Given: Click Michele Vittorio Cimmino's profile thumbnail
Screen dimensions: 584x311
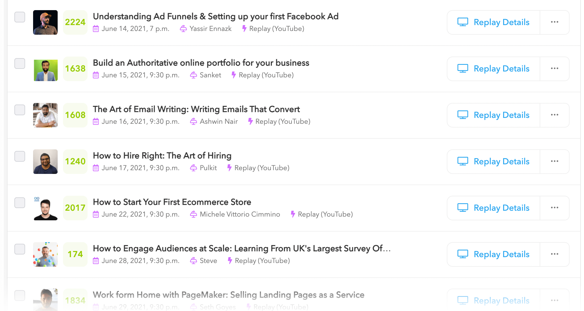Looking at the screenshot, I should pyautogui.click(x=45, y=208).
